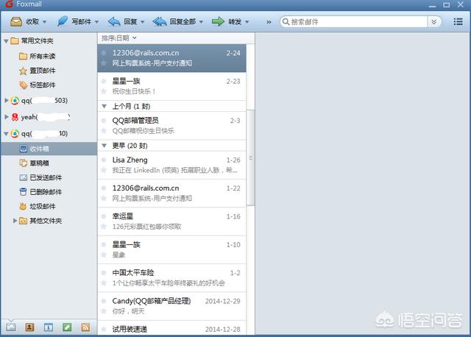The image size is (471, 337).
Task: Select the first qq account ending 503
Action: pos(39,101)
